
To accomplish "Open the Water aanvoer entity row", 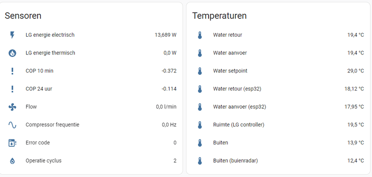I will click(x=278, y=53).
